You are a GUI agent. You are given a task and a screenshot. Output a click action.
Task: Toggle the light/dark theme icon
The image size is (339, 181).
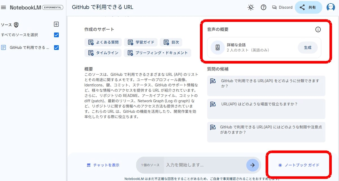coord(251,8)
